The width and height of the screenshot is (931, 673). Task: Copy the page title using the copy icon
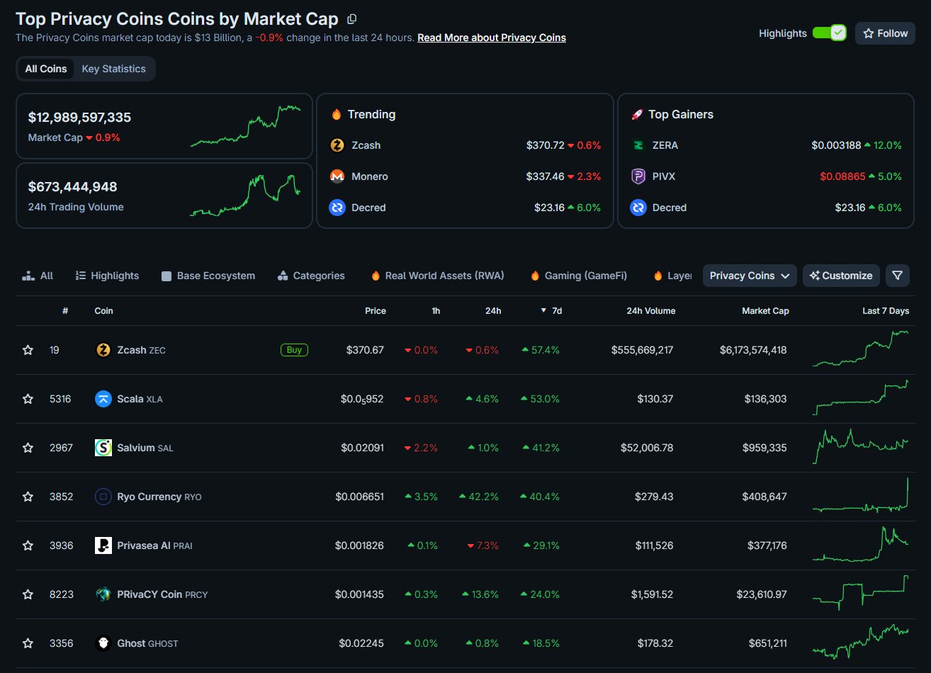352,19
